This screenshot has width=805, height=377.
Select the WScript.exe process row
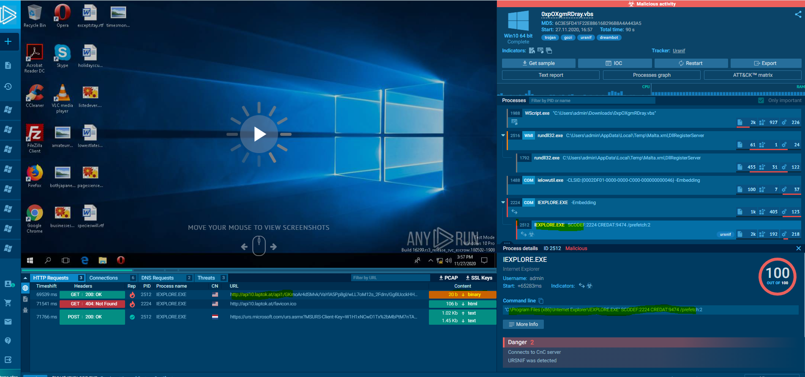(654, 118)
